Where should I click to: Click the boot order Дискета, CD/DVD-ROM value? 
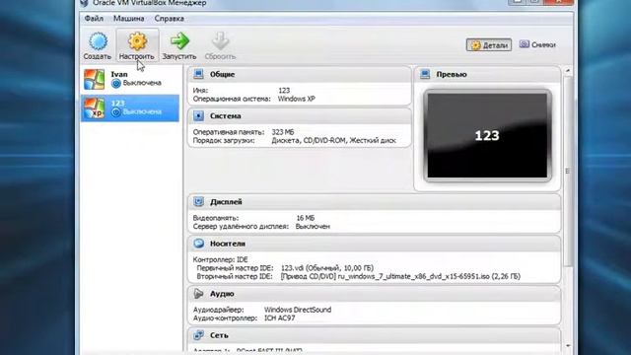click(334, 140)
